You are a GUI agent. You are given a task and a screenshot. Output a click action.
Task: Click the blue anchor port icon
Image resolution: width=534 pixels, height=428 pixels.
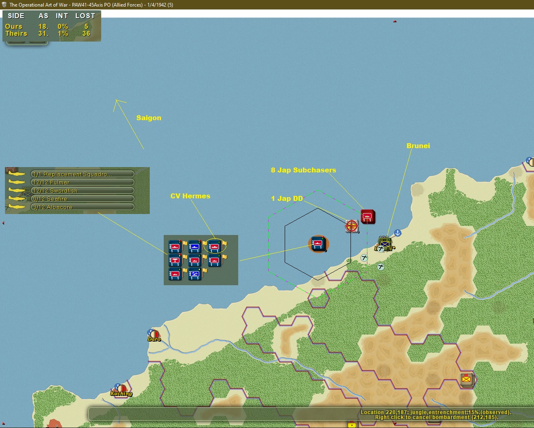tap(397, 233)
